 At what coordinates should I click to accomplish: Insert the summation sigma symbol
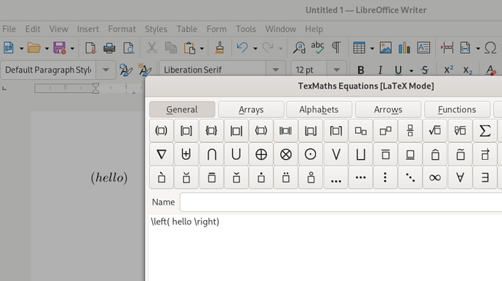pos(485,131)
